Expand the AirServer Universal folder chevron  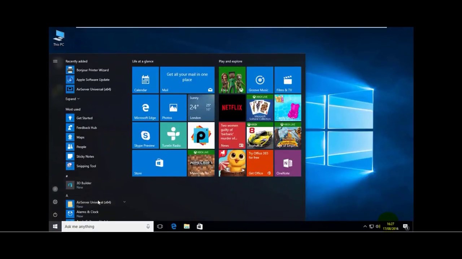click(125, 202)
